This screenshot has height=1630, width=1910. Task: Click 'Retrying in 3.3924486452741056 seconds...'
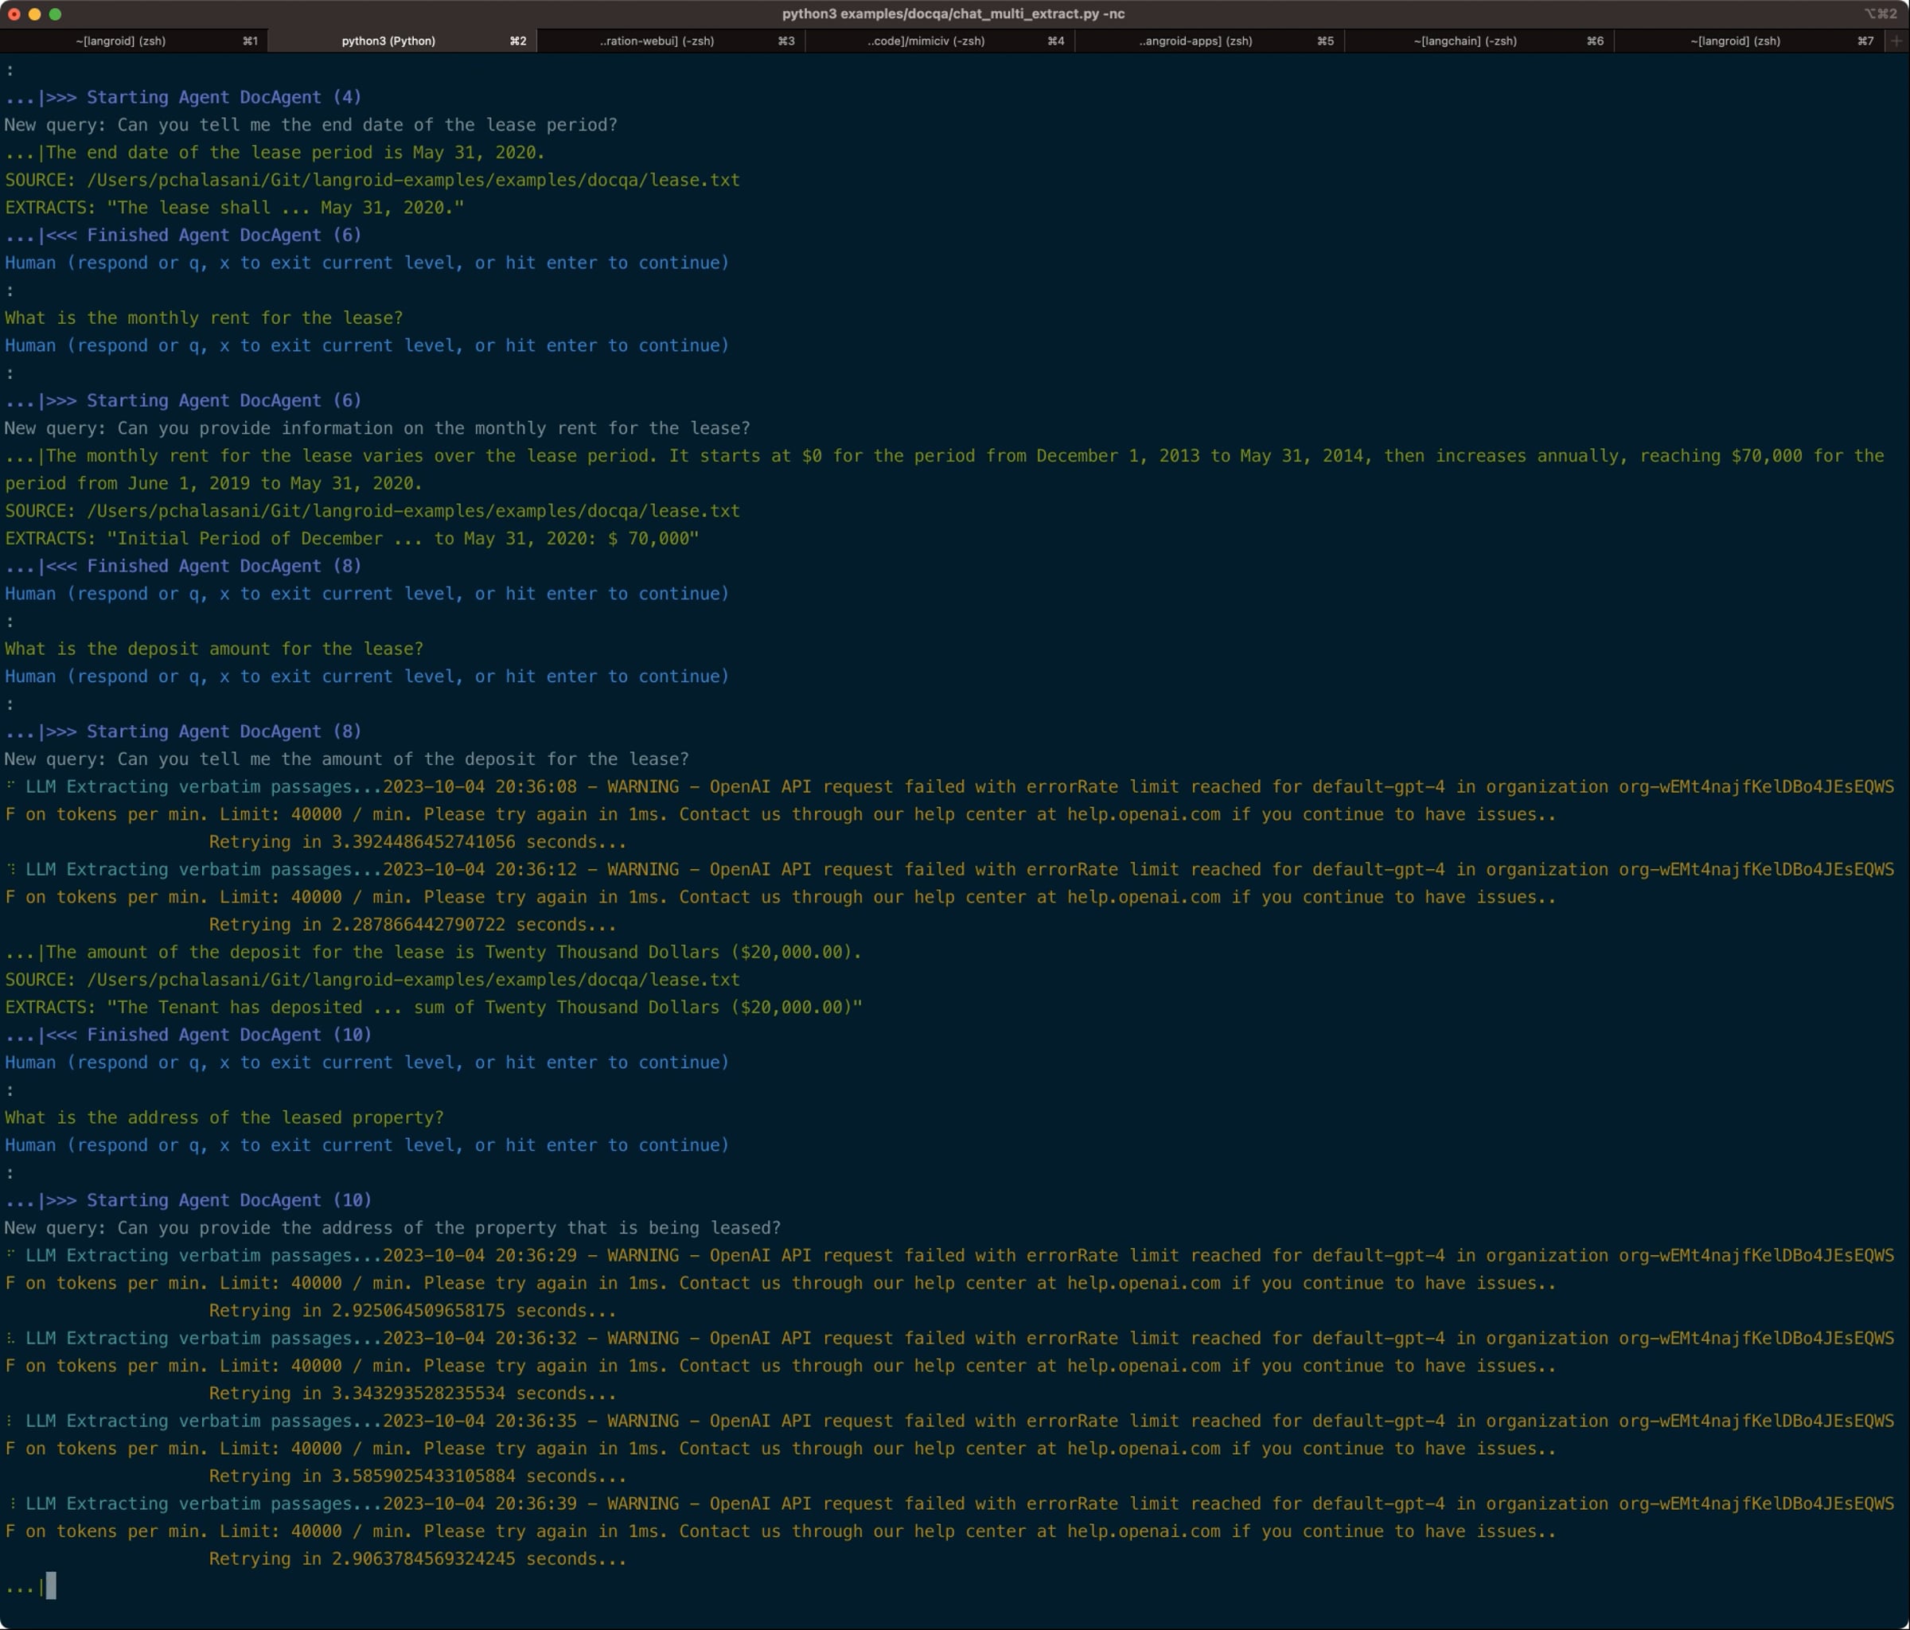point(418,842)
